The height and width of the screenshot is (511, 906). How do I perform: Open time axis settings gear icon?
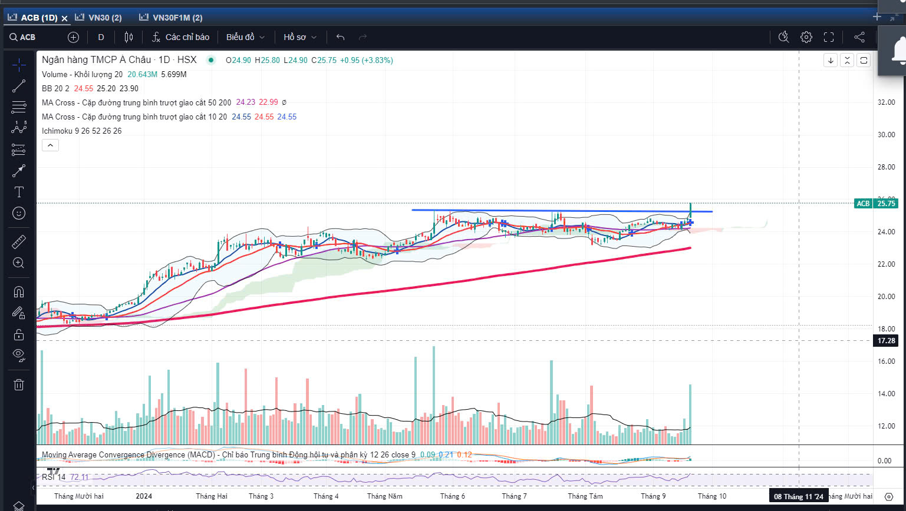coord(889,496)
